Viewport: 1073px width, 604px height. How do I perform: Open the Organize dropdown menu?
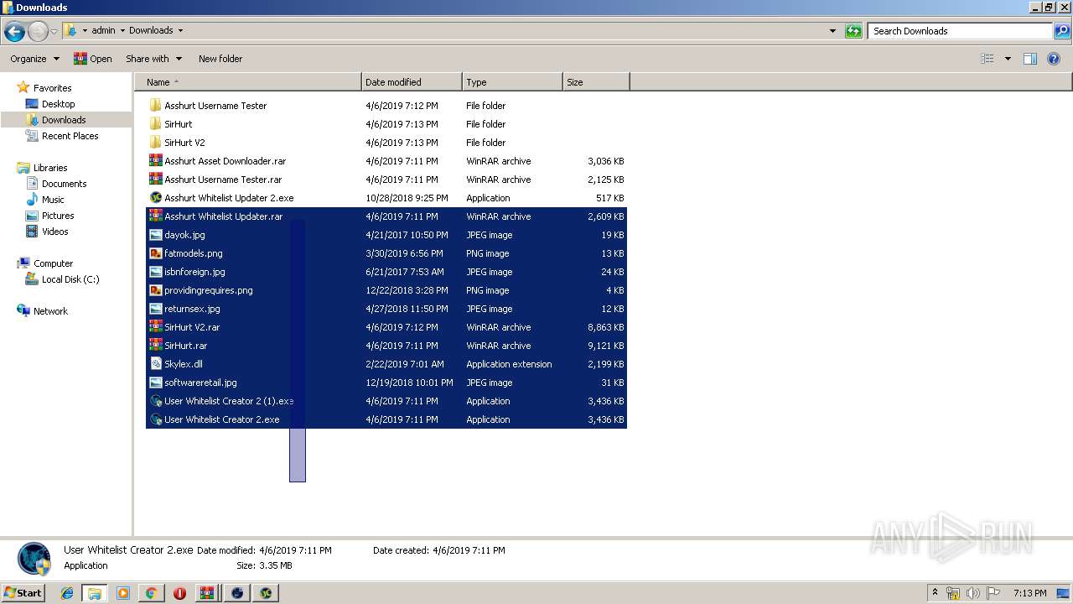(34, 59)
